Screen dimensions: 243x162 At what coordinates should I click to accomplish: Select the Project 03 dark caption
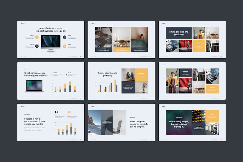pyautogui.click(x=139, y=50)
